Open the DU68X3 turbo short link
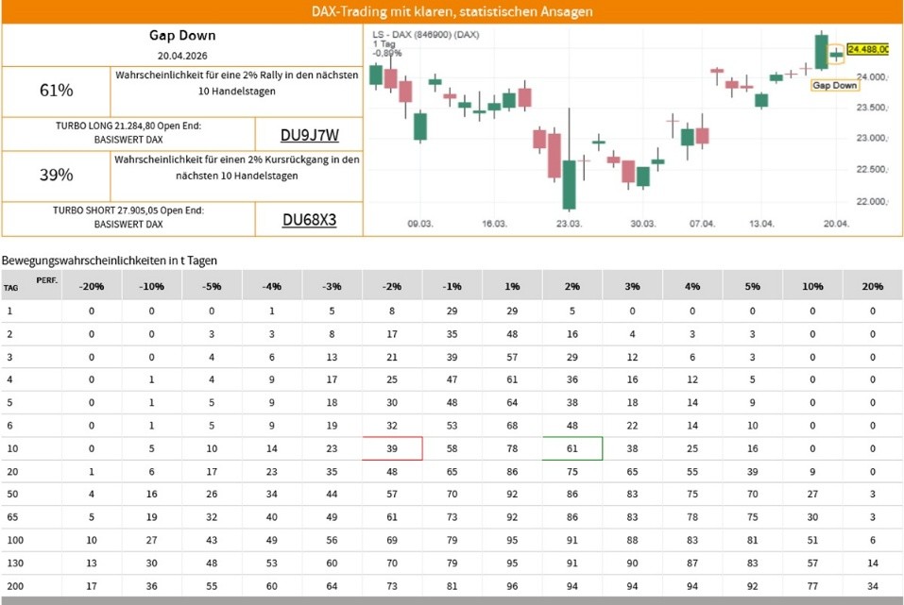 [x=309, y=220]
